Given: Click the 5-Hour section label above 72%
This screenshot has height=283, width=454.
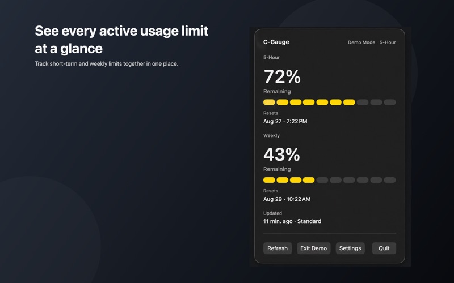Looking at the screenshot, I should point(271,58).
